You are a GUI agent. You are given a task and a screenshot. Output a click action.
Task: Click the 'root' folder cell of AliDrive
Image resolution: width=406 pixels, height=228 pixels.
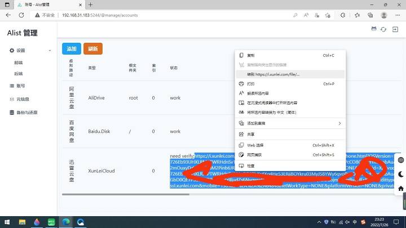[x=133, y=98]
